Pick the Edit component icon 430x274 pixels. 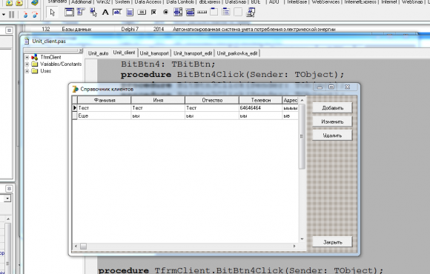pyautogui.click(x=117, y=13)
